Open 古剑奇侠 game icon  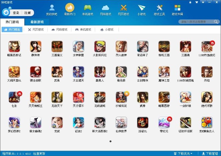click(x=143, y=72)
